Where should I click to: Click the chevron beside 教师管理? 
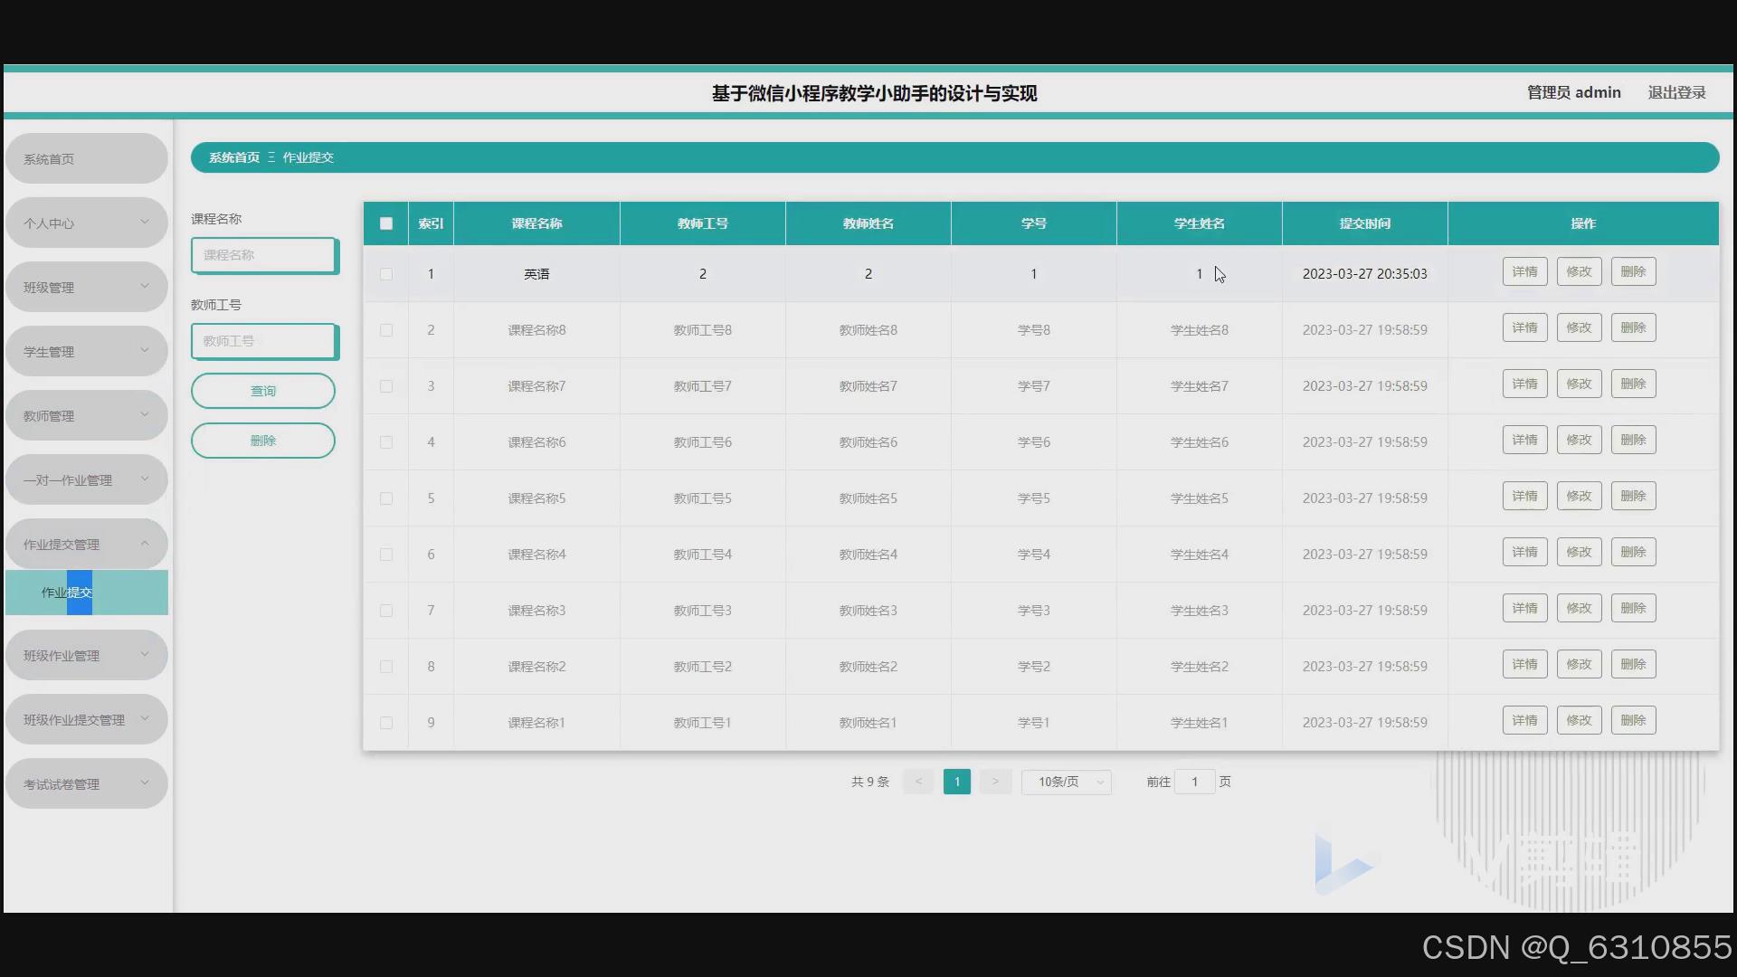145,414
